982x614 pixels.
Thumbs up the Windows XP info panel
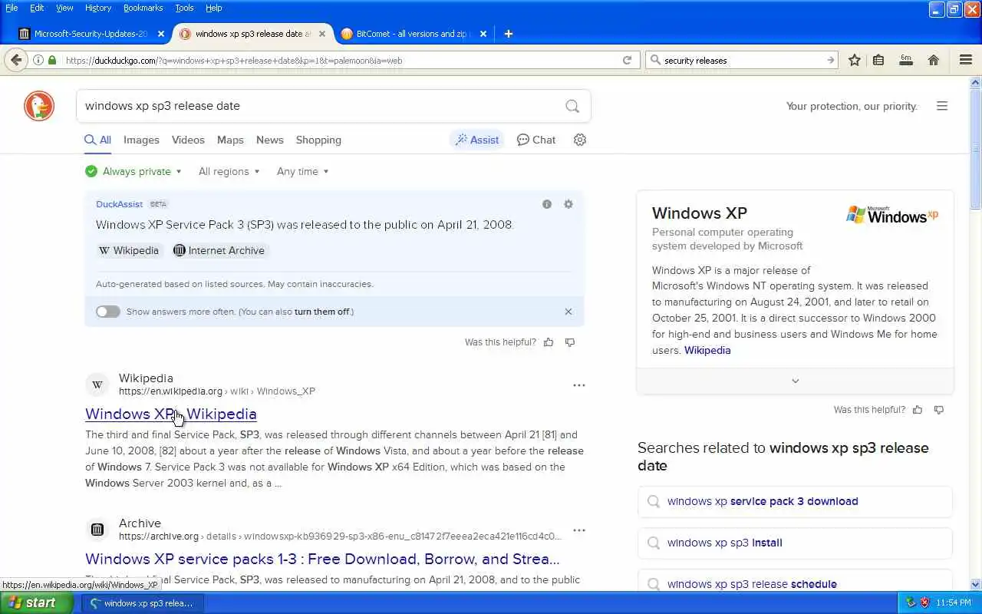click(x=918, y=410)
